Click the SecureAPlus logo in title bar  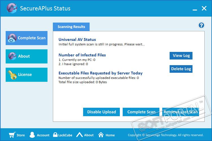[x=12, y=8]
